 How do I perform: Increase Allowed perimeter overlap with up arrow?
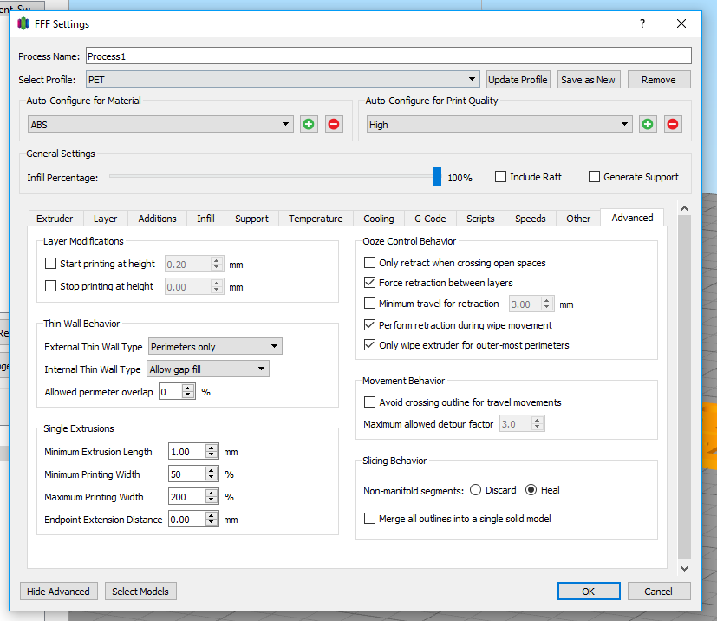(x=188, y=389)
